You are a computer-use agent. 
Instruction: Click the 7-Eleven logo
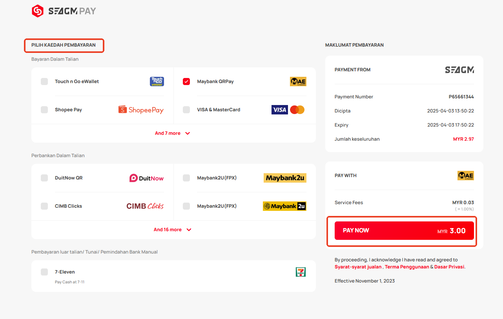click(301, 272)
